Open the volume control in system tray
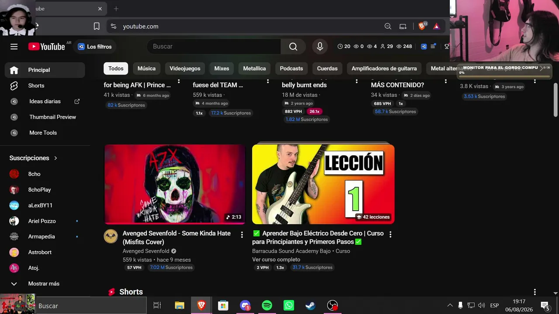 tap(482, 305)
